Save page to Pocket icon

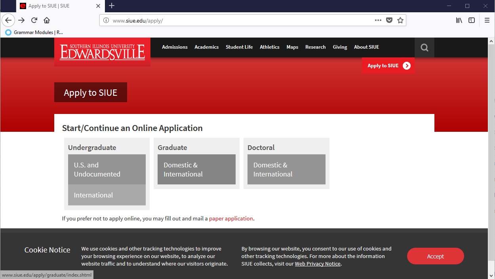[389, 20]
